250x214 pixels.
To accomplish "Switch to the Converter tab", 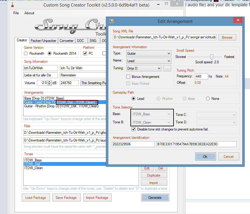I will [x=66, y=41].
